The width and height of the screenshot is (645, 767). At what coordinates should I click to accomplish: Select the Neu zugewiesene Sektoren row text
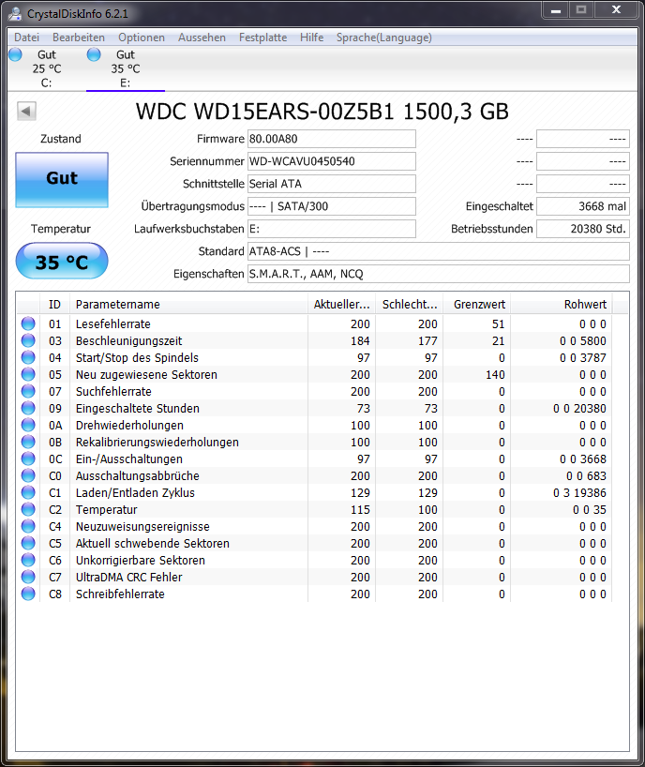click(146, 375)
